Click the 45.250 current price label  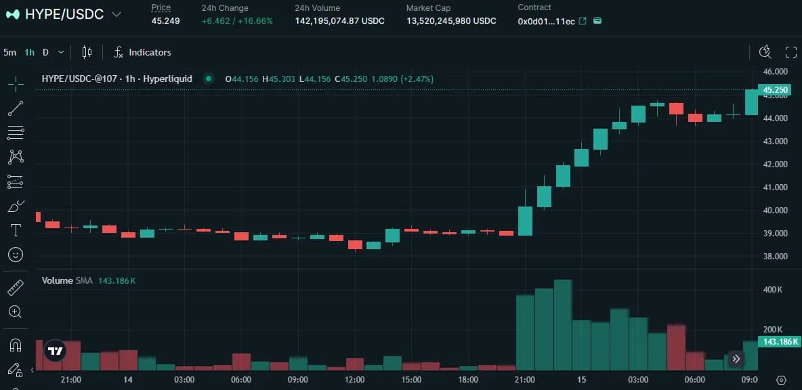pos(775,91)
